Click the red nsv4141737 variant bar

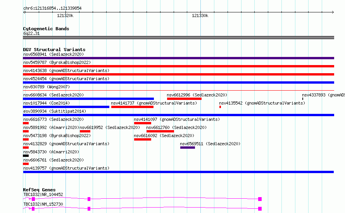click(132, 107)
